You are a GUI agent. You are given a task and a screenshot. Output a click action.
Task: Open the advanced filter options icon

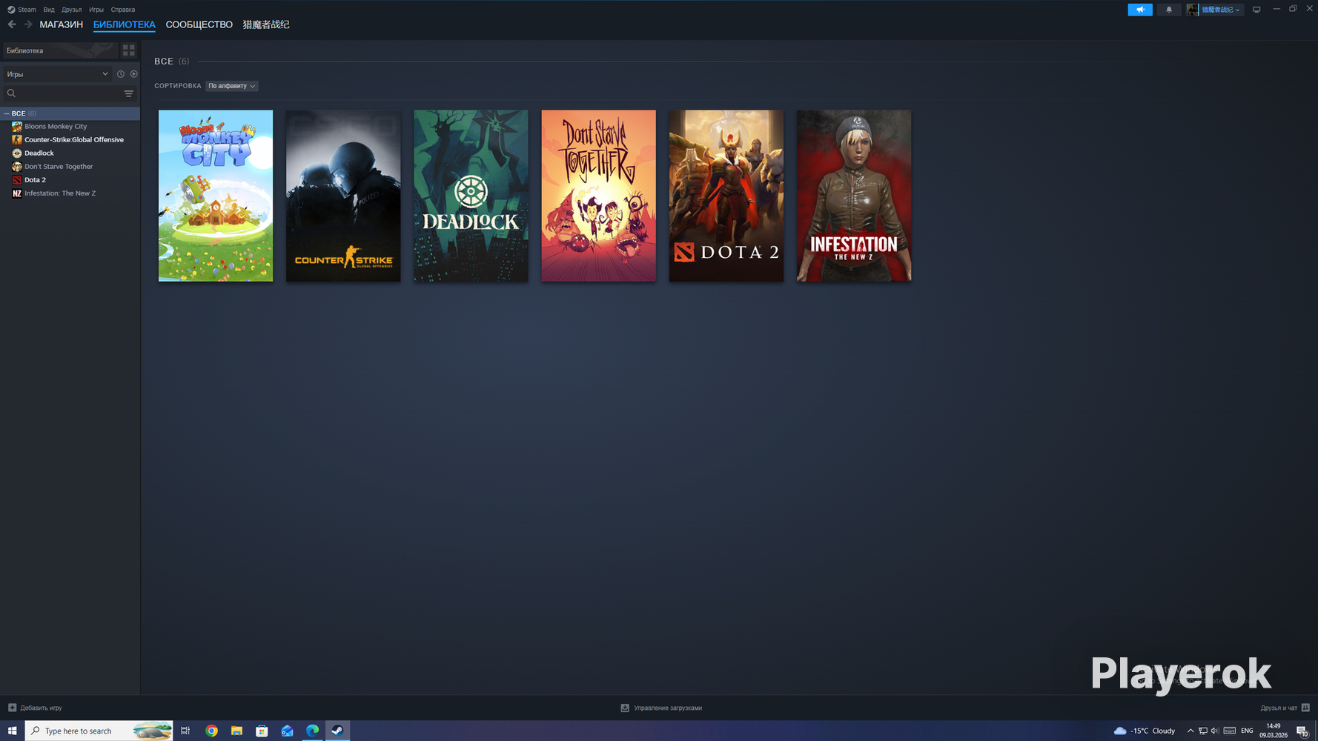click(x=129, y=93)
